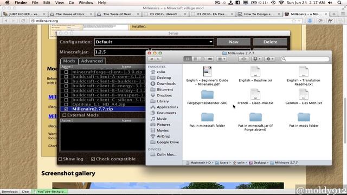The image size is (347, 195).
Task: Open Dropbox in the Finder sidebar
Action: [164, 95]
